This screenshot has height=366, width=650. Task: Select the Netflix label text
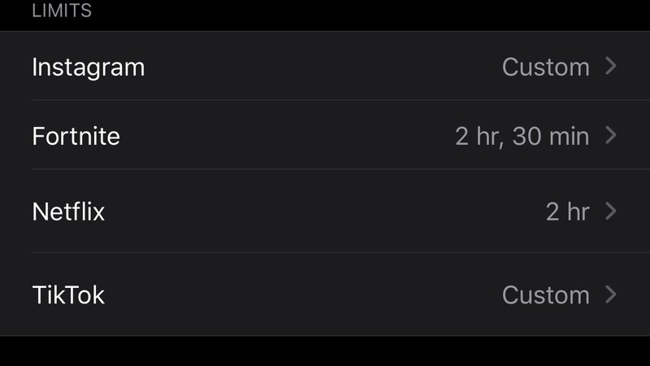(68, 212)
